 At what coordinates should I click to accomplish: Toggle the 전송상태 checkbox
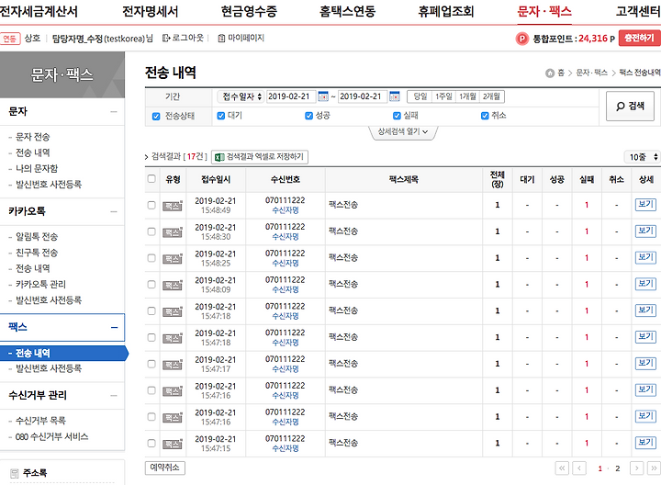coord(156,117)
